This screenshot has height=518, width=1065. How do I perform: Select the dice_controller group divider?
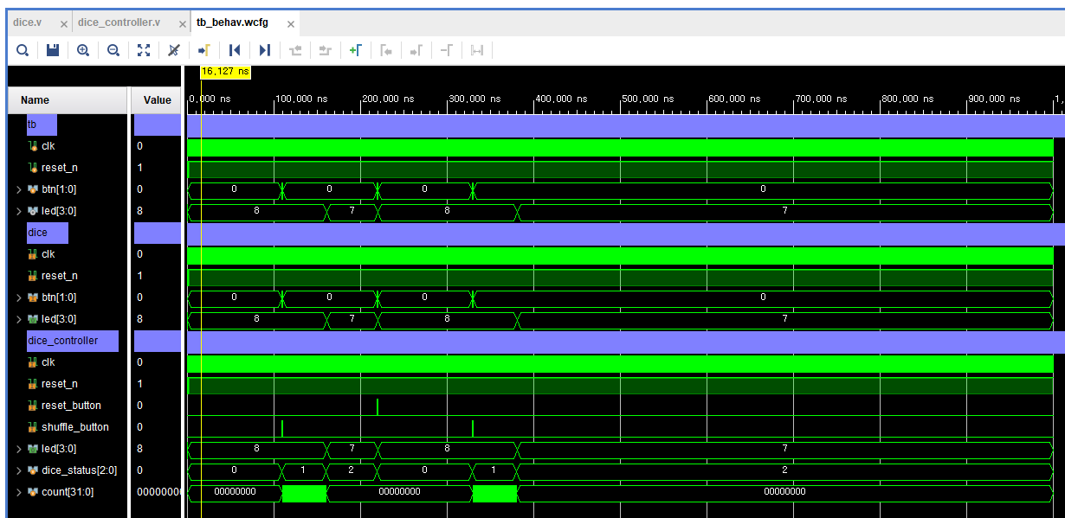pyautogui.click(x=73, y=341)
